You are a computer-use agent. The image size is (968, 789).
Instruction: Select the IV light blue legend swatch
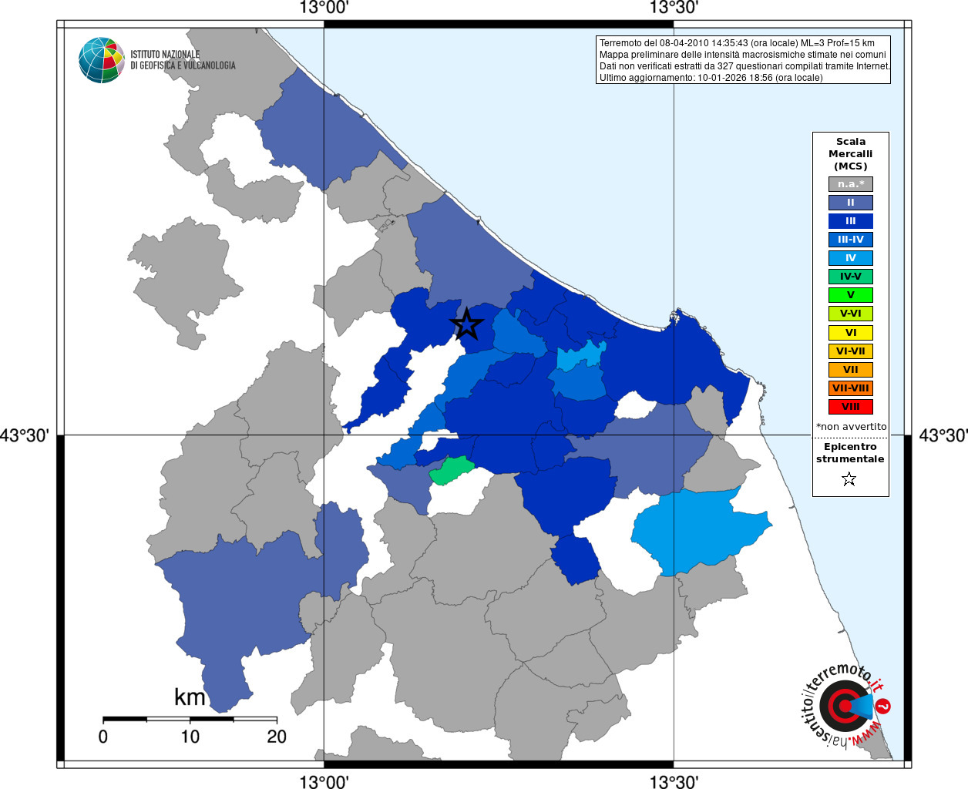pyautogui.click(x=851, y=258)
